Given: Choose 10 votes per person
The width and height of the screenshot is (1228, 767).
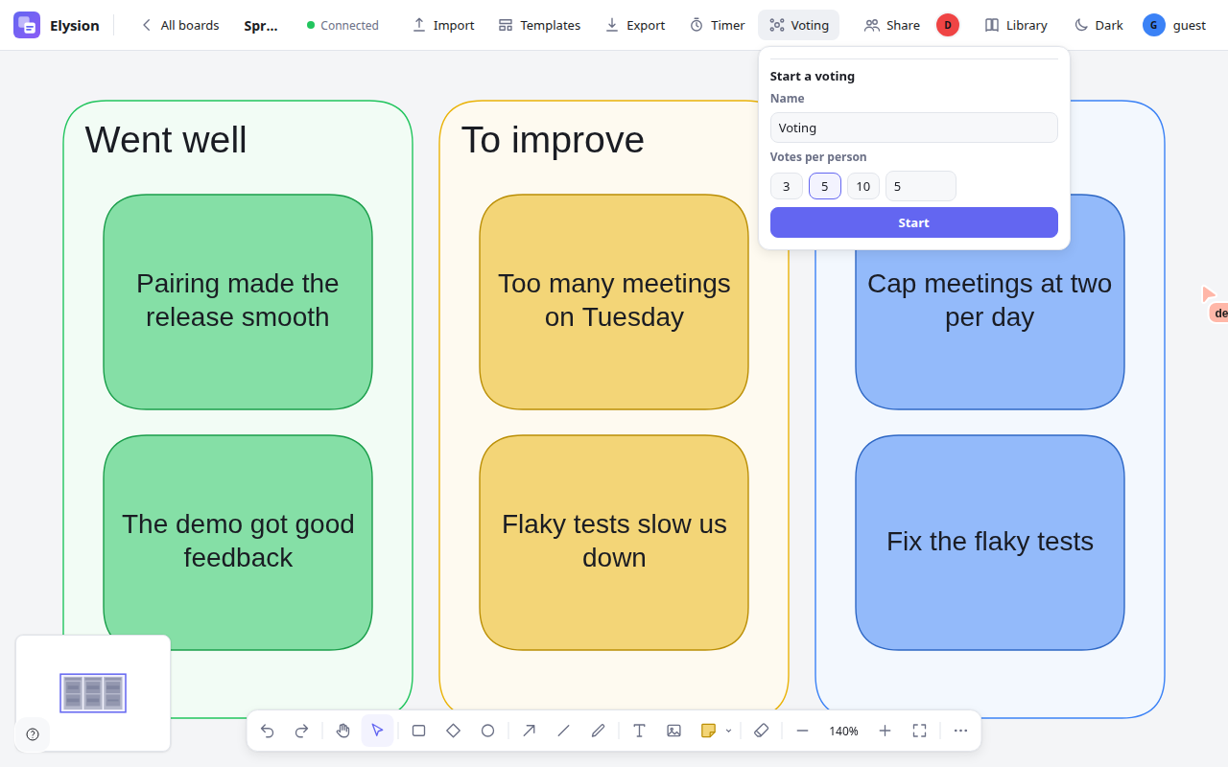Looking at the screenshot, I should click(862, 186).
